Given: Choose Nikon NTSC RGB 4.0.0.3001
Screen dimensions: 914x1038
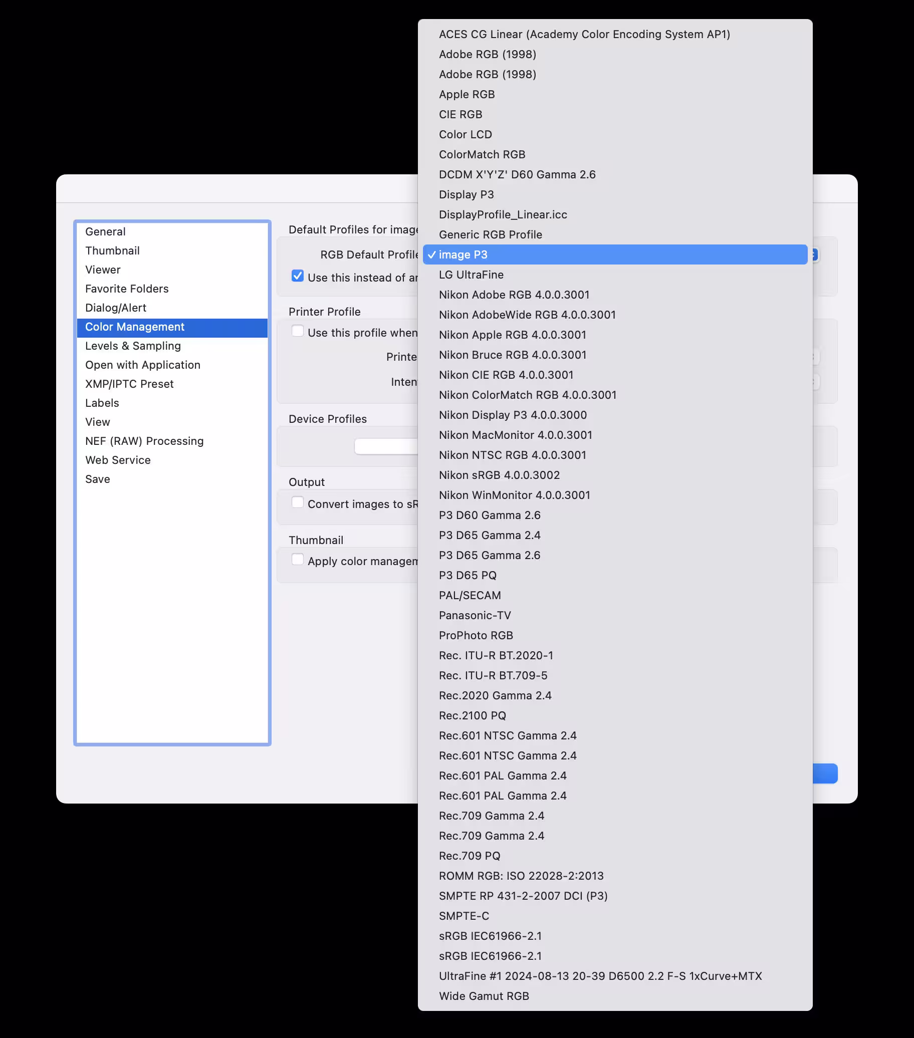Looking at the screenshot, I should pos(615,455).
